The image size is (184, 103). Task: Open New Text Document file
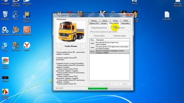pos(178,3)
